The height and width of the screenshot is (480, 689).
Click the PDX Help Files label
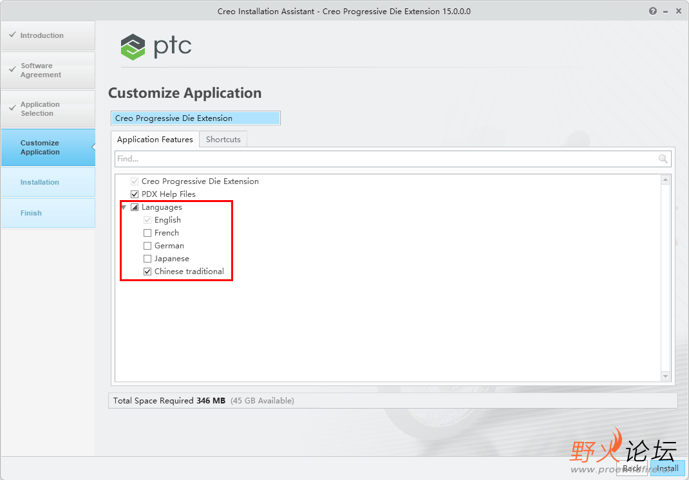click(168, 194)
